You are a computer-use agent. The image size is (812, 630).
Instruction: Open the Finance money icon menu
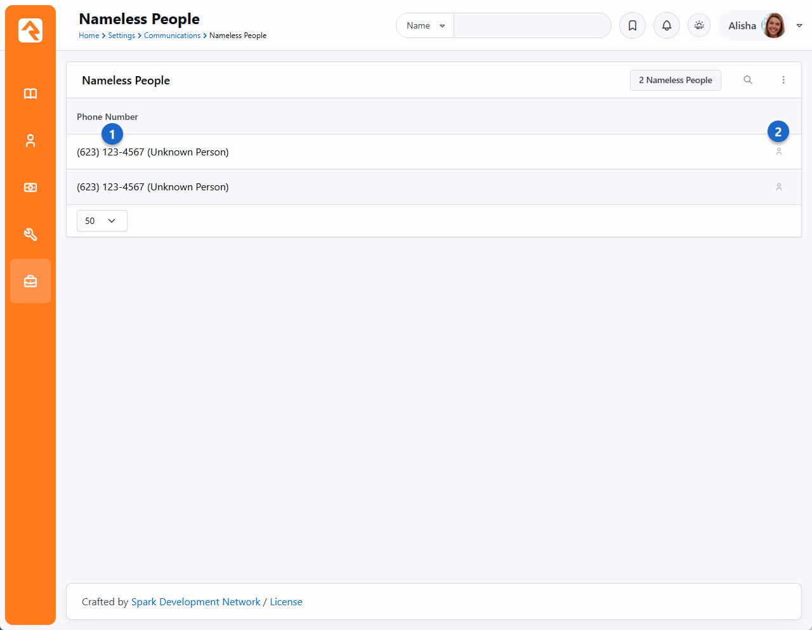[30, 188]
